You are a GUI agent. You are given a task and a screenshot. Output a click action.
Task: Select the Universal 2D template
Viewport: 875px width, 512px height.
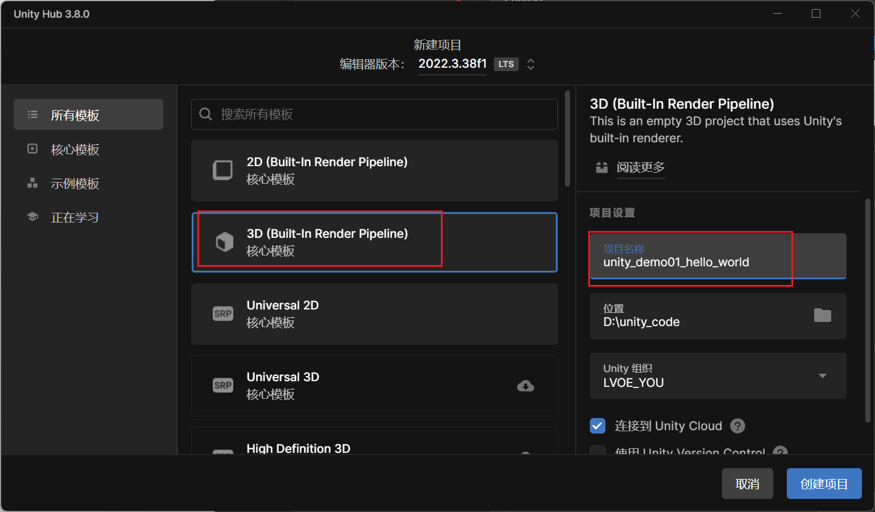(x=374, y=314)
